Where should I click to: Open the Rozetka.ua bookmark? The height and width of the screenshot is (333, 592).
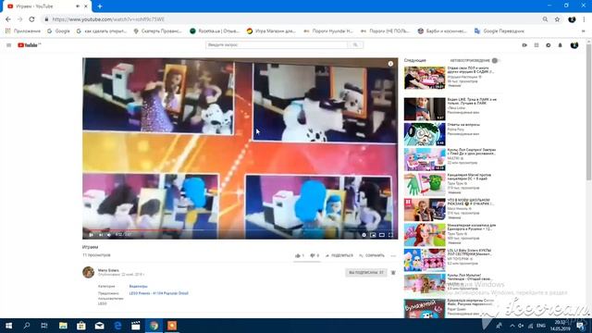point(215,31)
